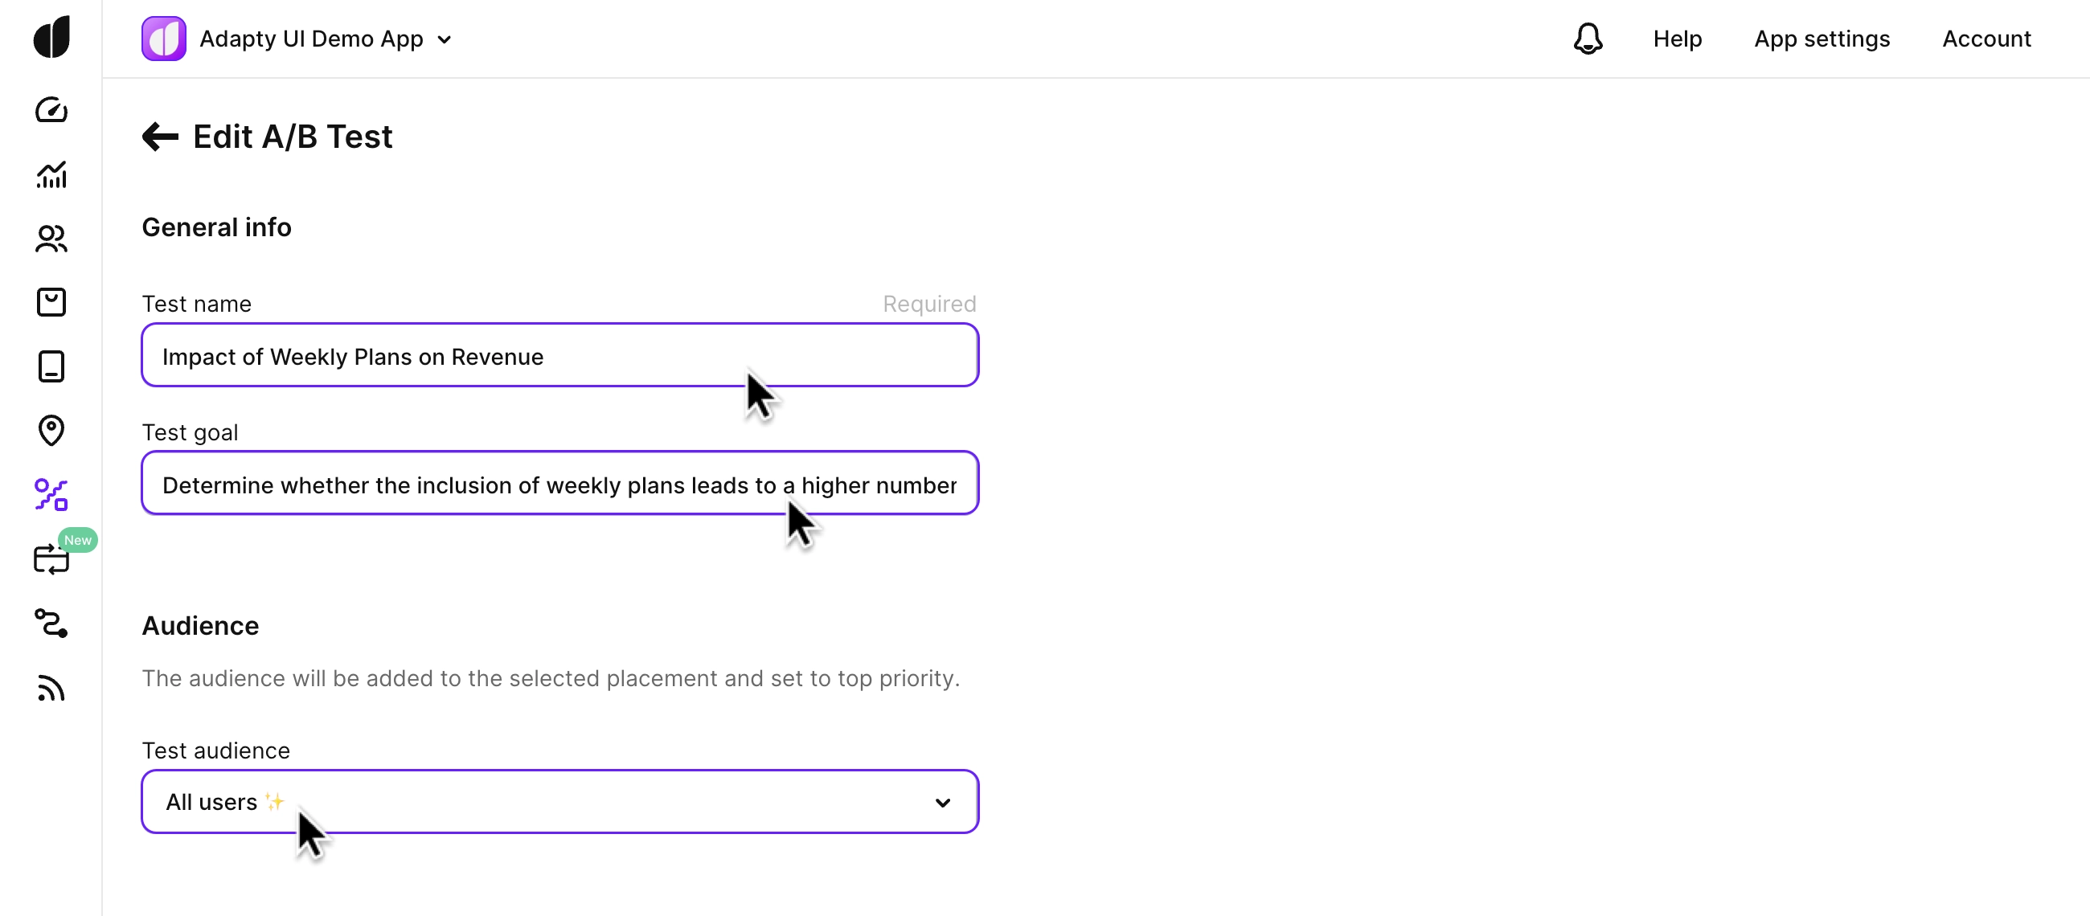Open the placements pin icon
The width and height of the screenshot is (2090, 916).
(x=51, y=431)
